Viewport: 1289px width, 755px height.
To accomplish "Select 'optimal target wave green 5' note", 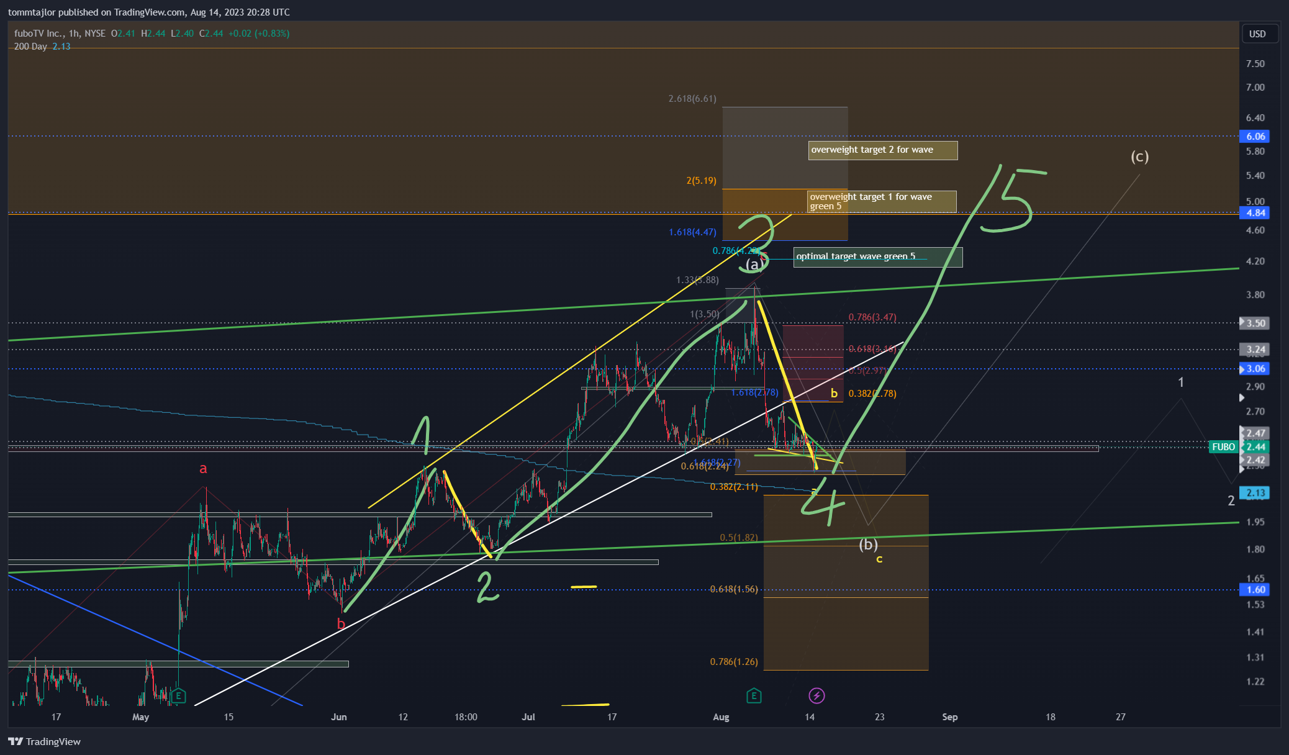I will tap(878, 257).
